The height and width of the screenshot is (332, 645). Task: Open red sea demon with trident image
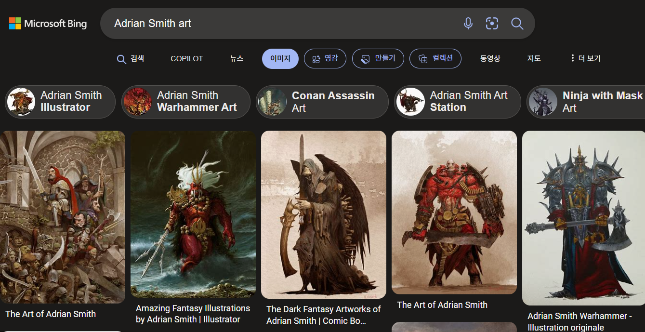tap(193, 214)
